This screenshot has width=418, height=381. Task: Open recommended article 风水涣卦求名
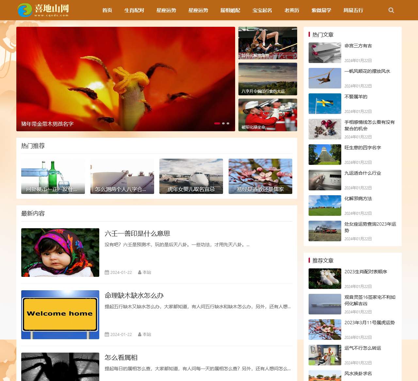358,373
